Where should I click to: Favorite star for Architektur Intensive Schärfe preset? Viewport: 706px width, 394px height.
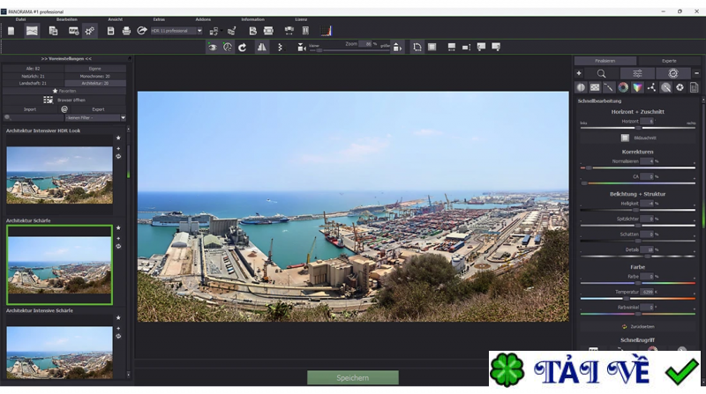click(118, 317)
